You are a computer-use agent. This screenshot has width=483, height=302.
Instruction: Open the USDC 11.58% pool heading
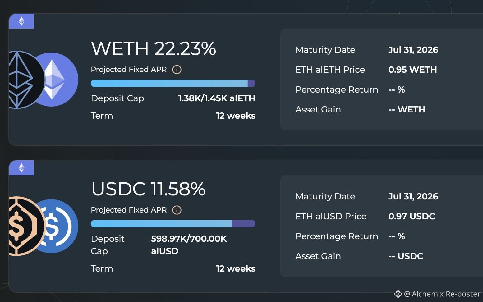tap(148, 189)
